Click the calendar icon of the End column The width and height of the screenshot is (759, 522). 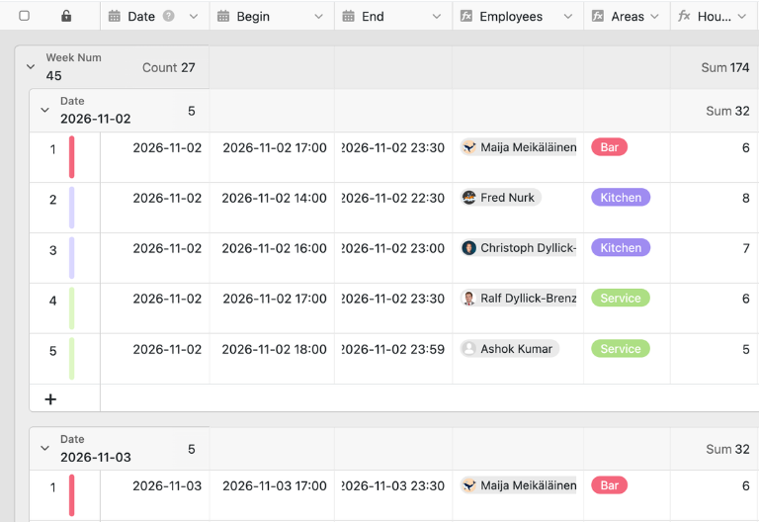(349, 16)
